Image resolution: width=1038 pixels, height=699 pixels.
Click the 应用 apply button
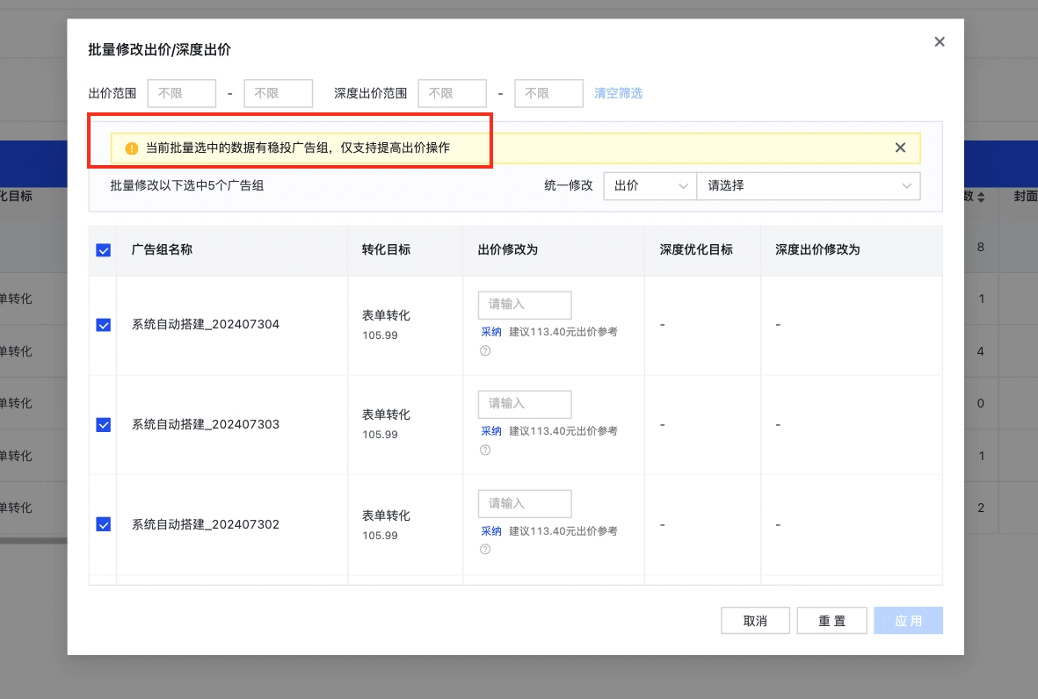click(x=908, y=620)
